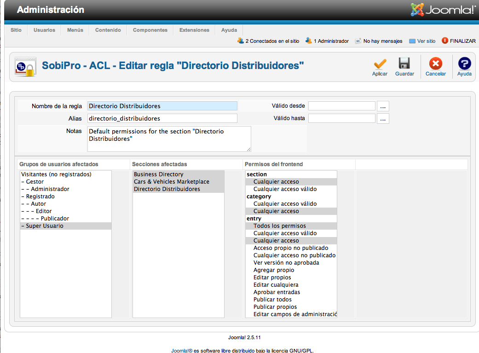Open the Componentes menu
This screenshot has width=479, height=353.
click(150, 30)
